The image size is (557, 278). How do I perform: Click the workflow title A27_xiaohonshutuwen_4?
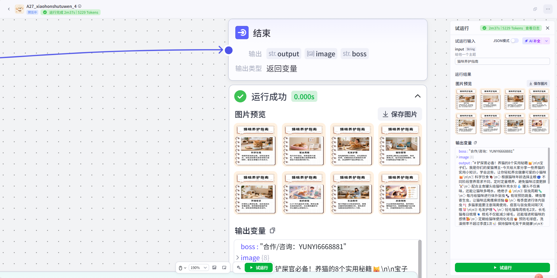(x=51, y=6)
